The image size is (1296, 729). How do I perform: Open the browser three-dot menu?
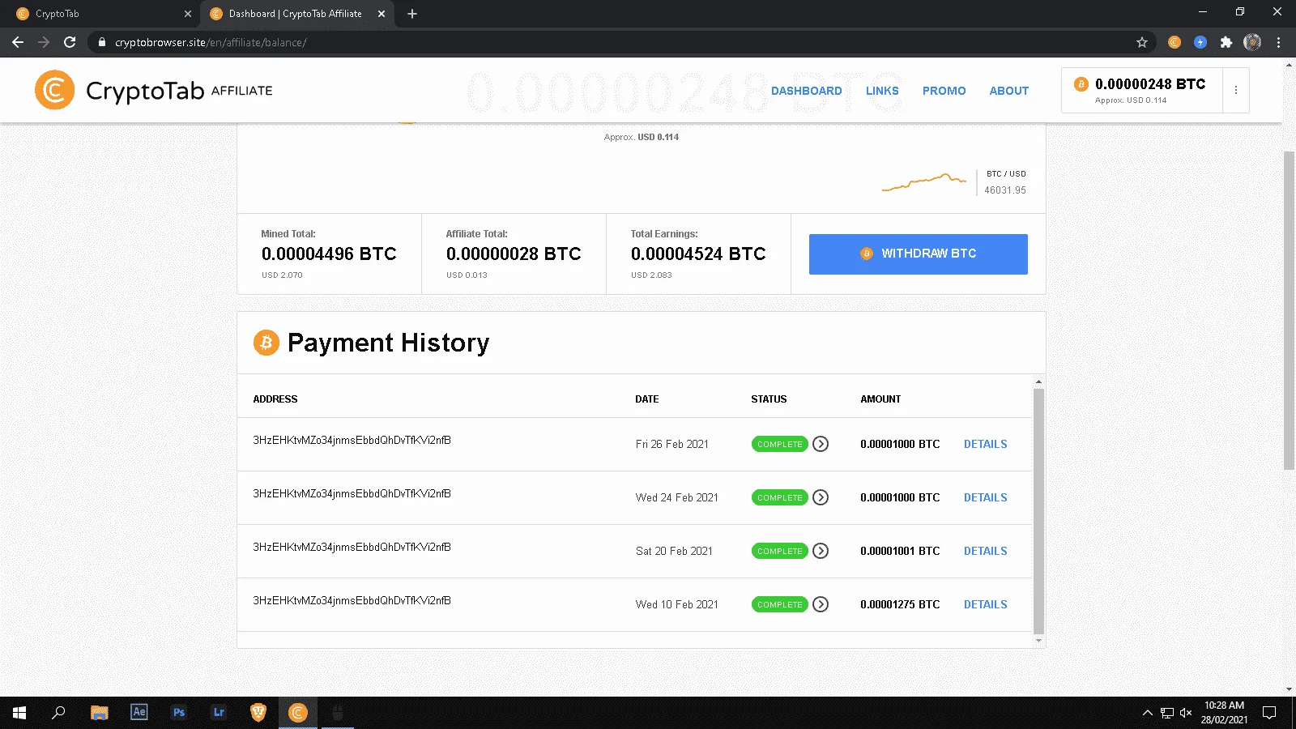coord(1279,42)
